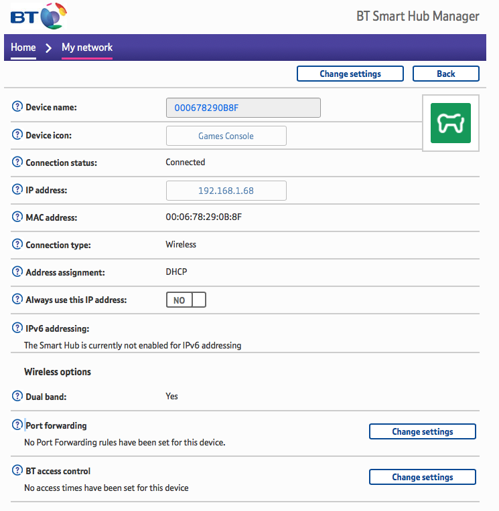
Task: Open help icon for Connection status
Action: (17, 162)
